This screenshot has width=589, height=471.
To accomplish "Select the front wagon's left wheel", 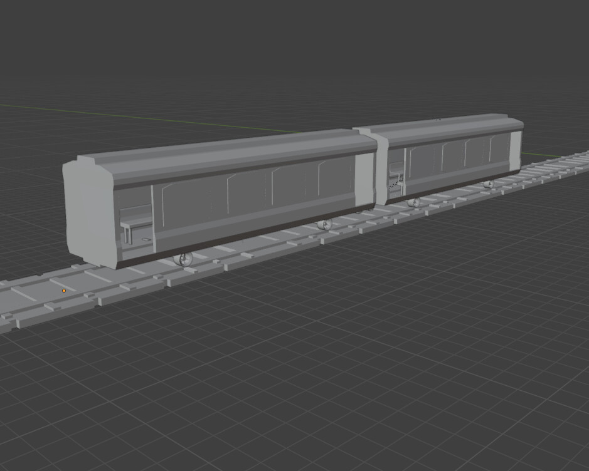I will click(182, 259).
